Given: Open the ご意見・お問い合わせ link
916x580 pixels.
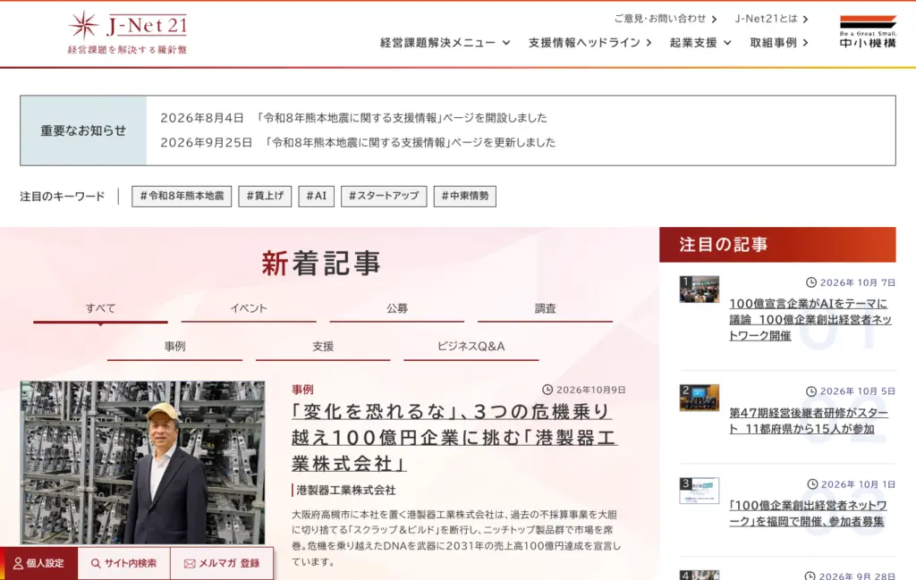Looking at the screenshot, I should click(665, 19).
